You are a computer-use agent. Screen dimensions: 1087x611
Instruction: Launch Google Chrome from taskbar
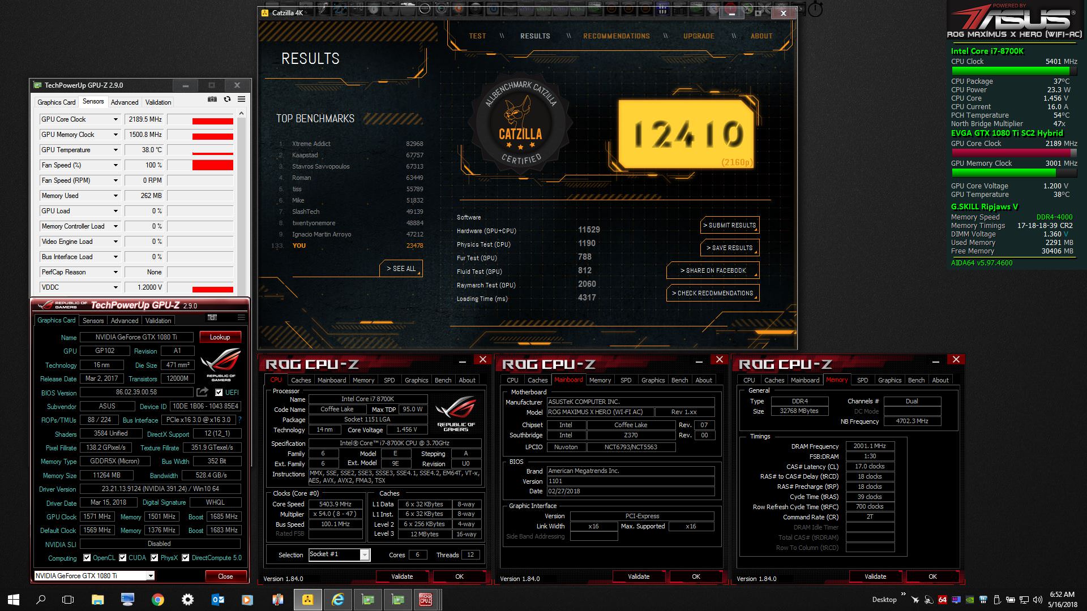click(x=158, y=600)
